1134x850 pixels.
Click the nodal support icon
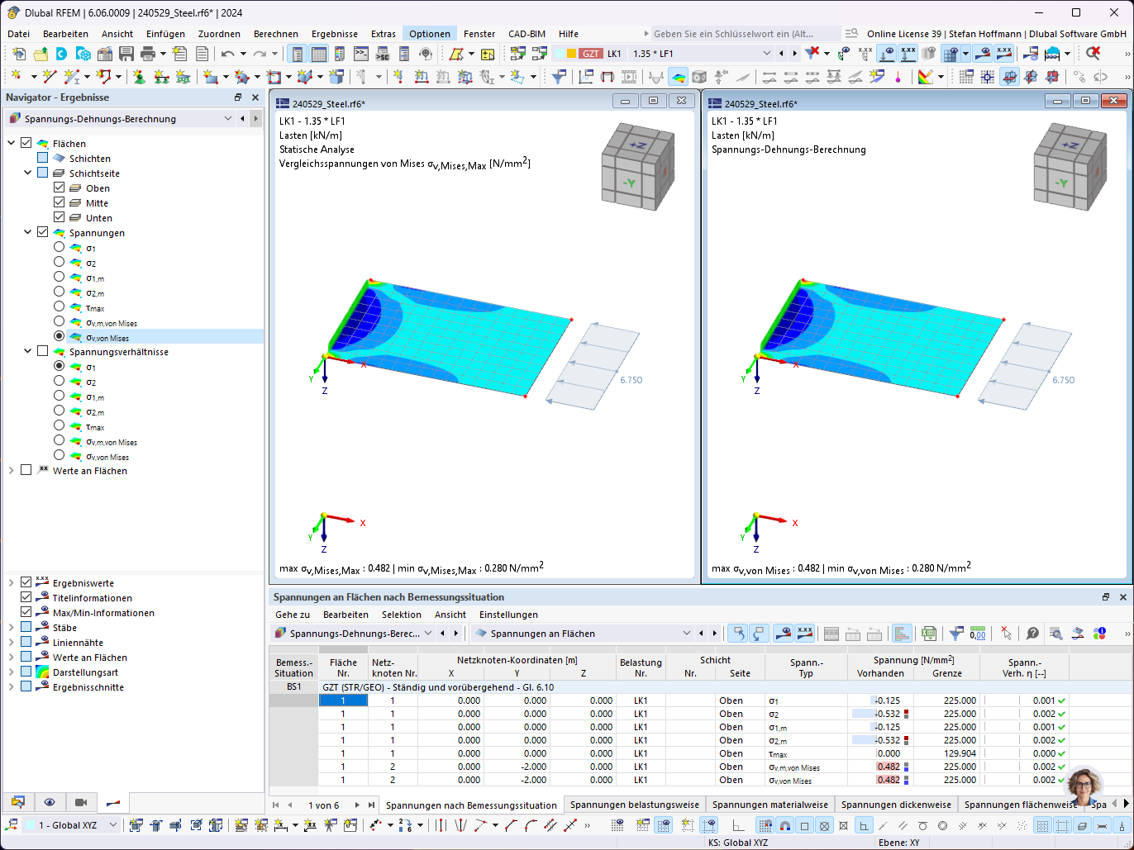click(139, 77)
